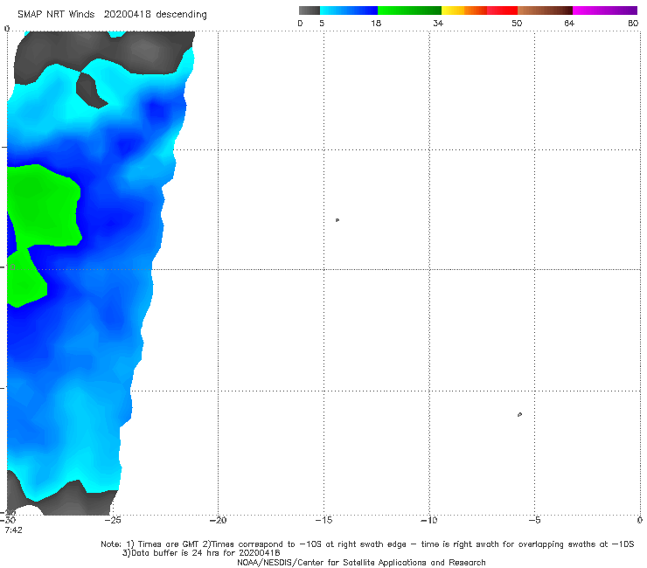647x568 pixels.
Task: Click the color bar label '18'
Action: coord(376,23)
